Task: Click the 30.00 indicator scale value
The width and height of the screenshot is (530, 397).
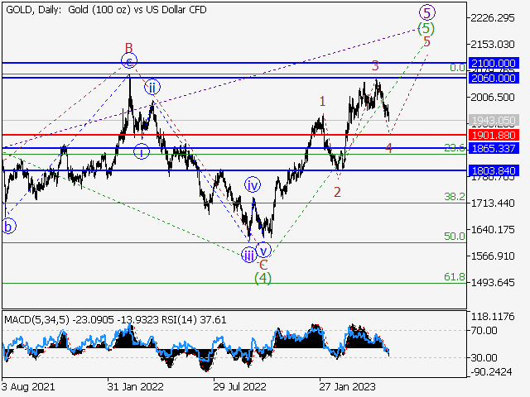Action: coord(484,357)
